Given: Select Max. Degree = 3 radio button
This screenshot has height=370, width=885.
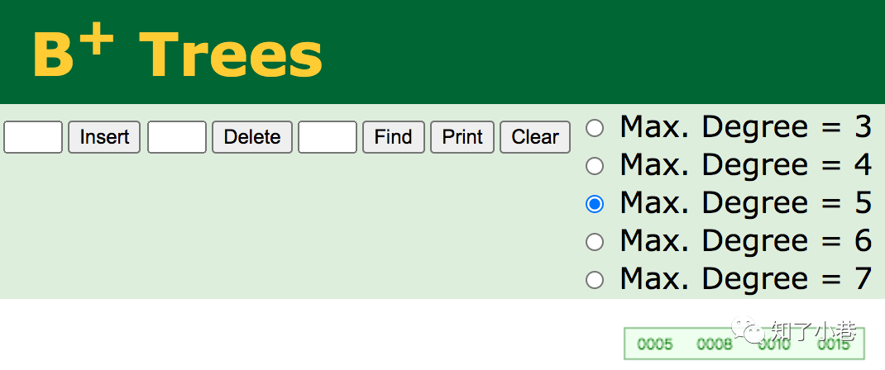Looking at the screenshot, I should click(x=595, y=128).
